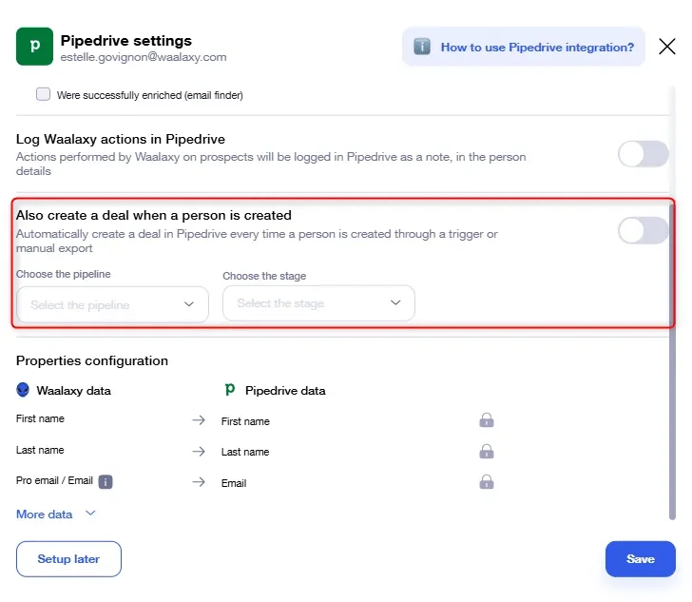This screenshot has height=602, width=692.
Task: Click the arrow icon for First name mapping
Action: coord(199,420)
